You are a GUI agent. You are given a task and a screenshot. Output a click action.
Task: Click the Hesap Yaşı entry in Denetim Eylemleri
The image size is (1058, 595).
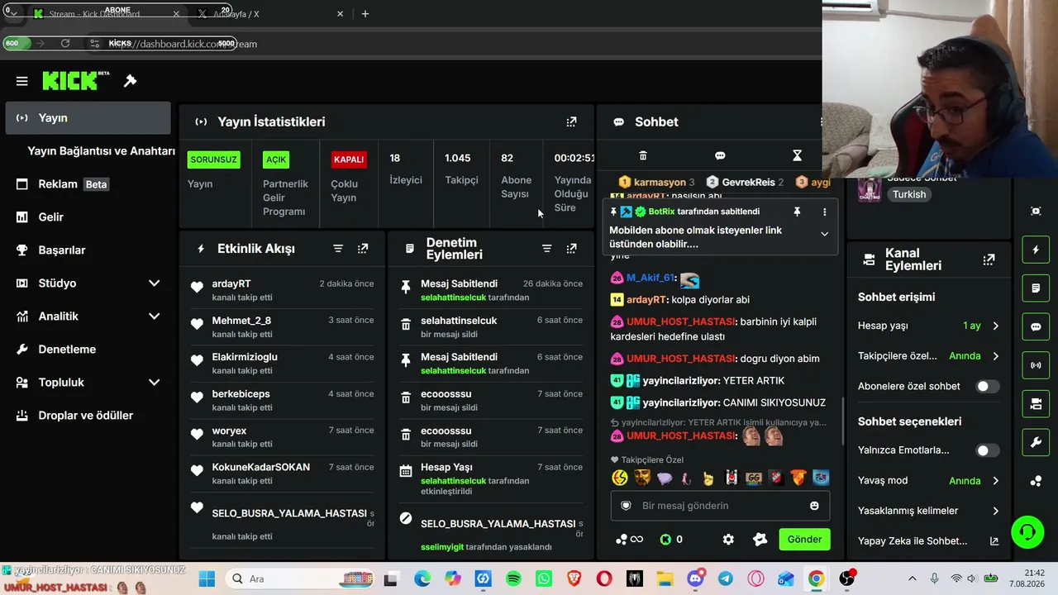(x=491, y=479)
